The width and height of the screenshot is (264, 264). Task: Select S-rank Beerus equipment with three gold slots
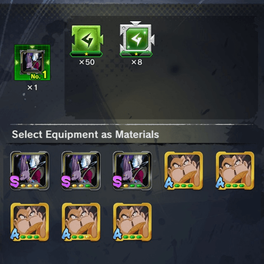[30, 170]
